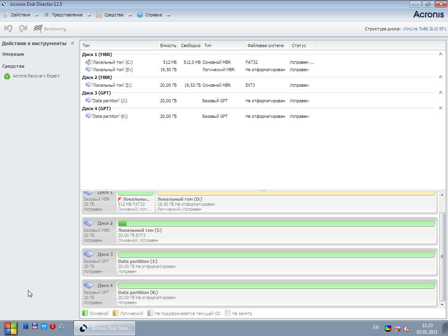Sort by the Емкость column header
The image size is (448, 336).
pyautogui.click(x=168, y=45)
